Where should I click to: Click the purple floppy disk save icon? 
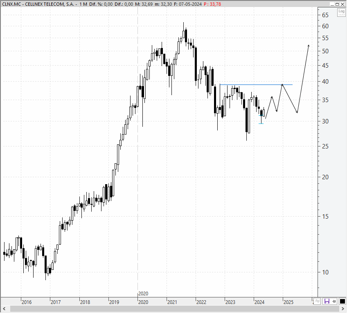click(x=327, y=301)
